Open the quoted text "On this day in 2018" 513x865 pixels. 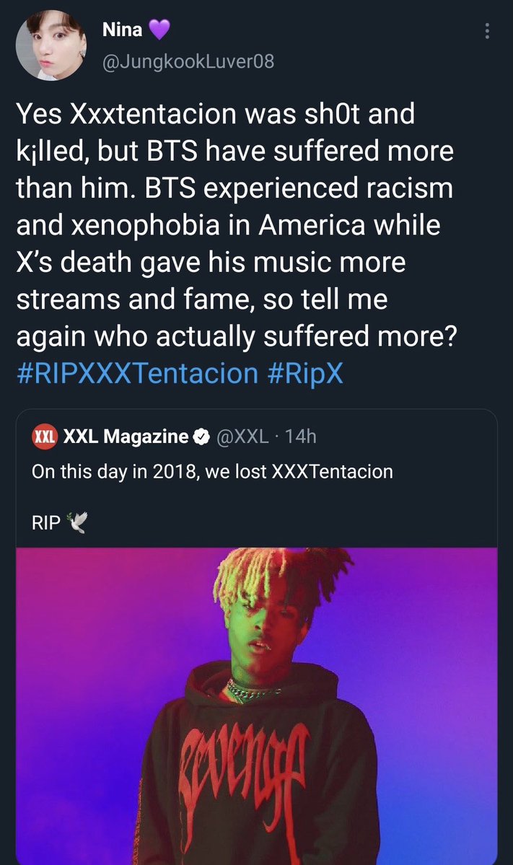(212, 473)
